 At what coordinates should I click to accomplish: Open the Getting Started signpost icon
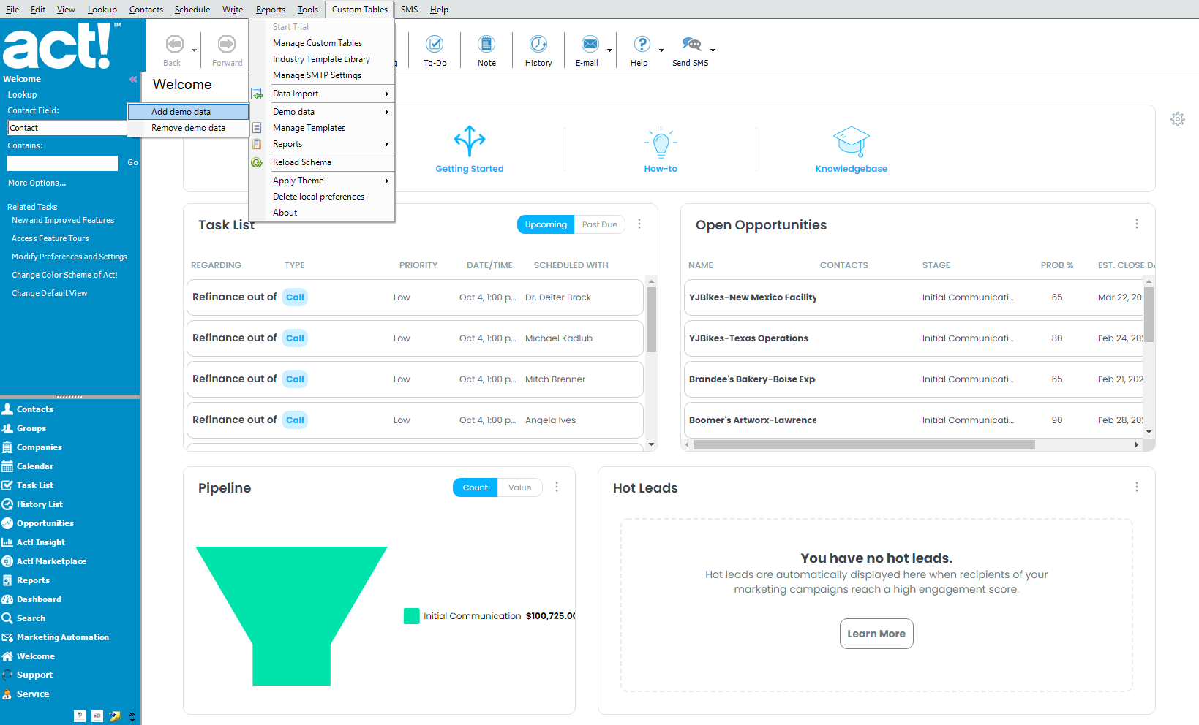tap(470, 141)
